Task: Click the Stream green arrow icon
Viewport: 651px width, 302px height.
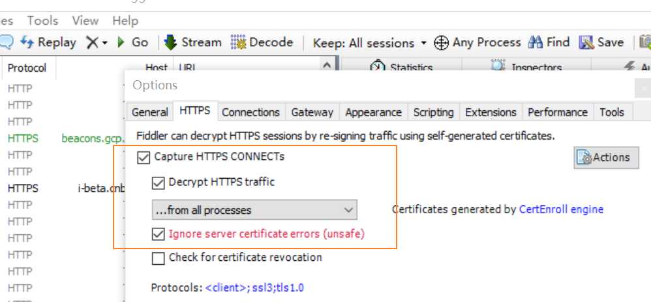Action: click(x=170, y=42)
